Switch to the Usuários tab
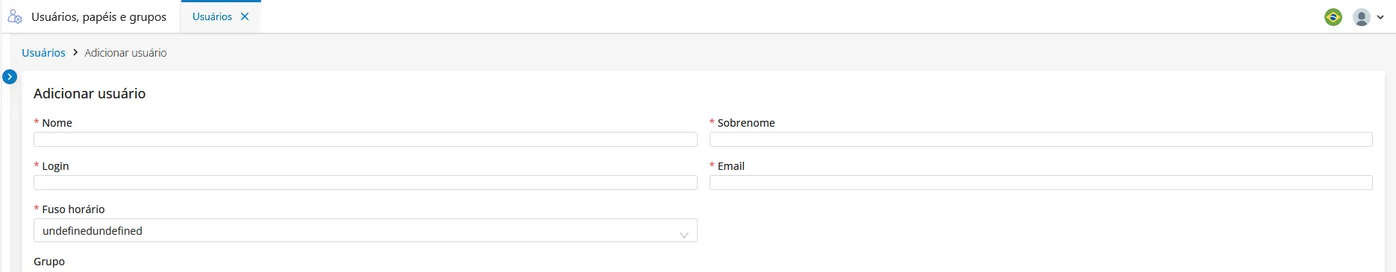 point(212,16)
